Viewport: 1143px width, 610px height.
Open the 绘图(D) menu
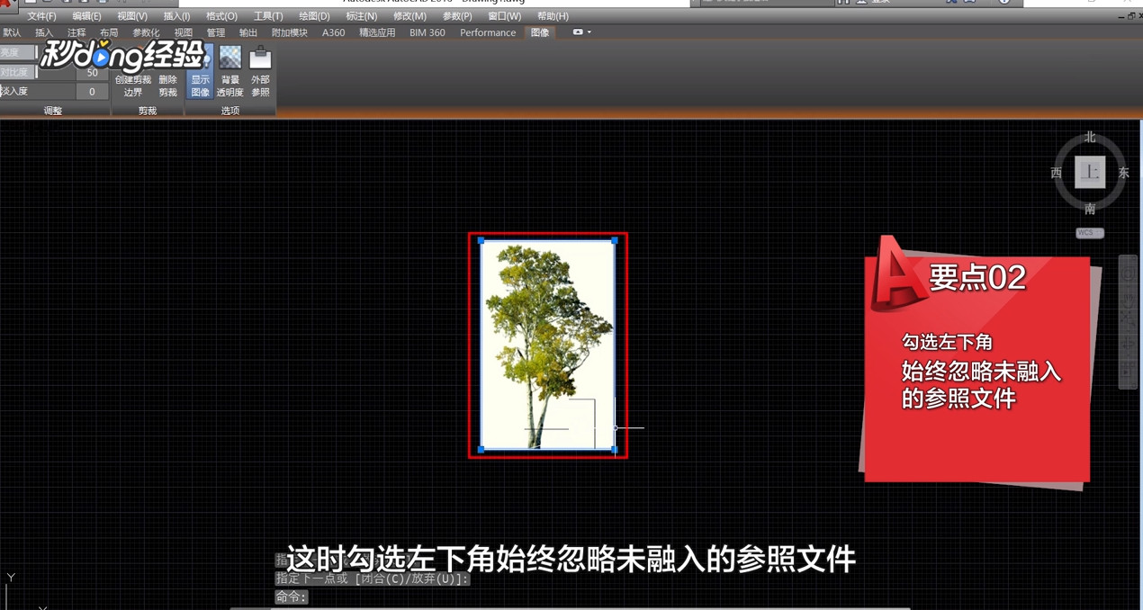point(314,16)
